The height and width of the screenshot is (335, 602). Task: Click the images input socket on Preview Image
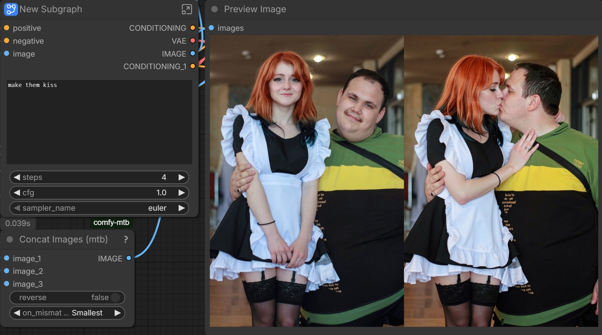point(211,28)
